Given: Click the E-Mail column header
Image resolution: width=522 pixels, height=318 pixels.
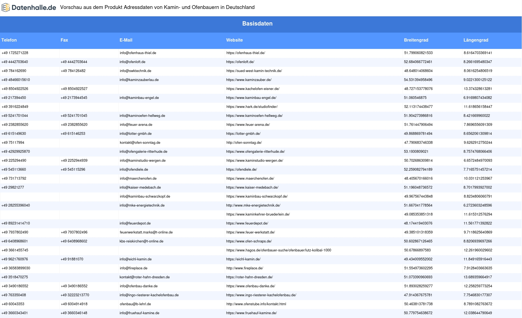Looking at the screenshot, I should (x=126, y=40).
